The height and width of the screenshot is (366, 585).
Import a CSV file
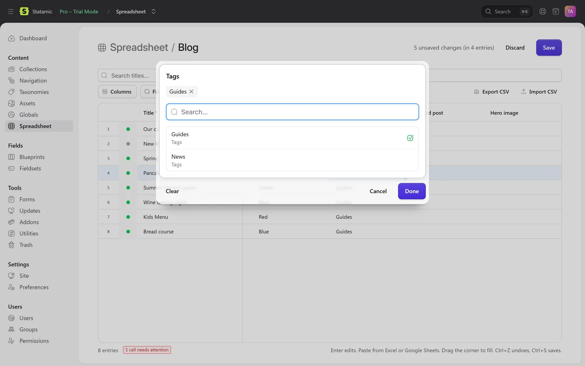tap(539, 91)
